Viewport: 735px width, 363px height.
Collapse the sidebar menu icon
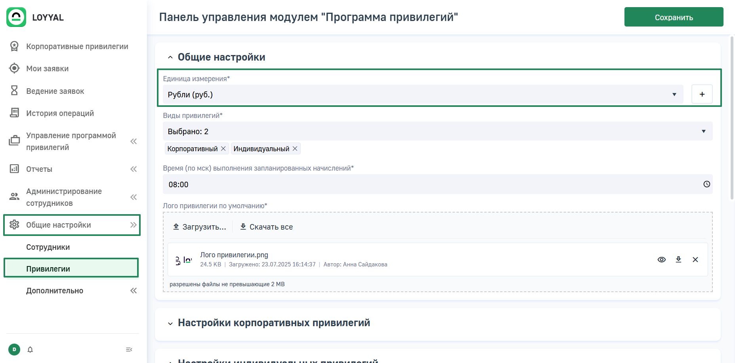click(129, 350)
